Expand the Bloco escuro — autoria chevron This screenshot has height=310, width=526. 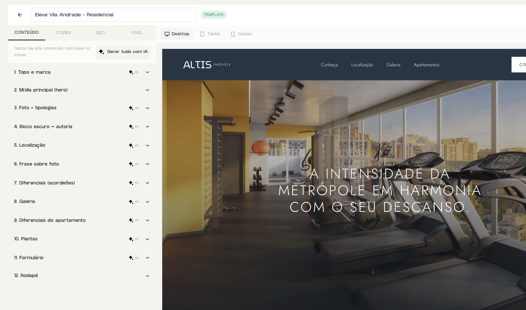pos(147,127)
